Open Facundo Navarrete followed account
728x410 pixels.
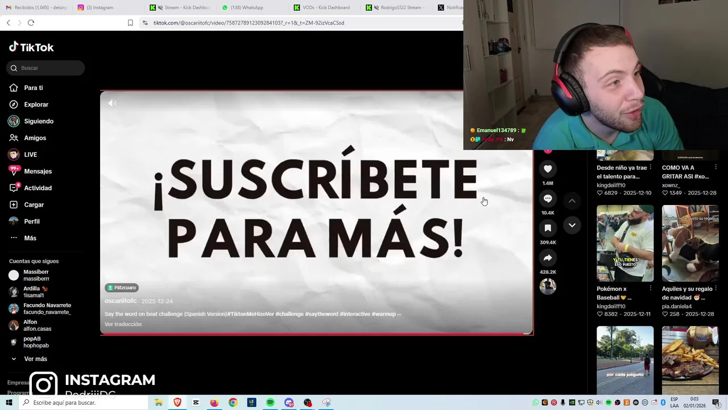coord(40,309)
